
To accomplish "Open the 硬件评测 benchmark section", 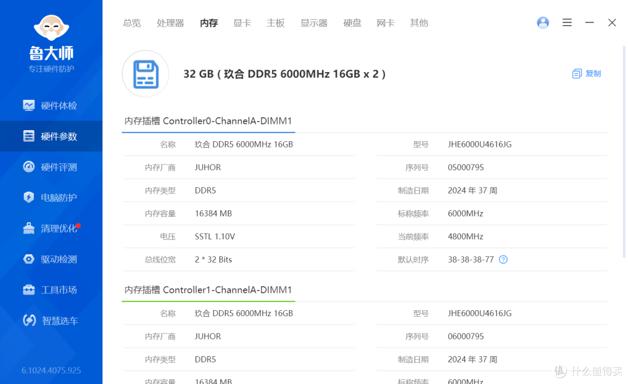I will click(x=51, y=167).
